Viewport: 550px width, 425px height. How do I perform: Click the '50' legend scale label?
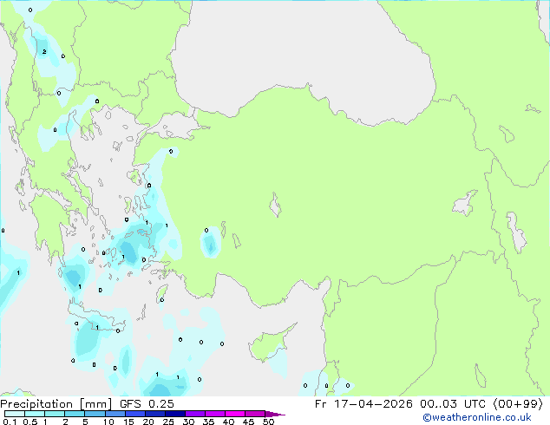(x=268, y=422)
